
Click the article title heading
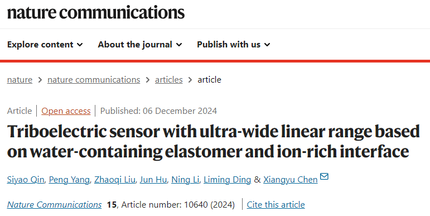(214, 141)
